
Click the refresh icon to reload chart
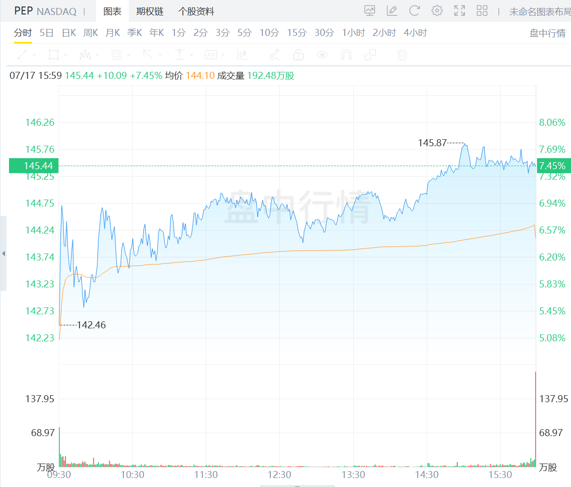(415, 10)
